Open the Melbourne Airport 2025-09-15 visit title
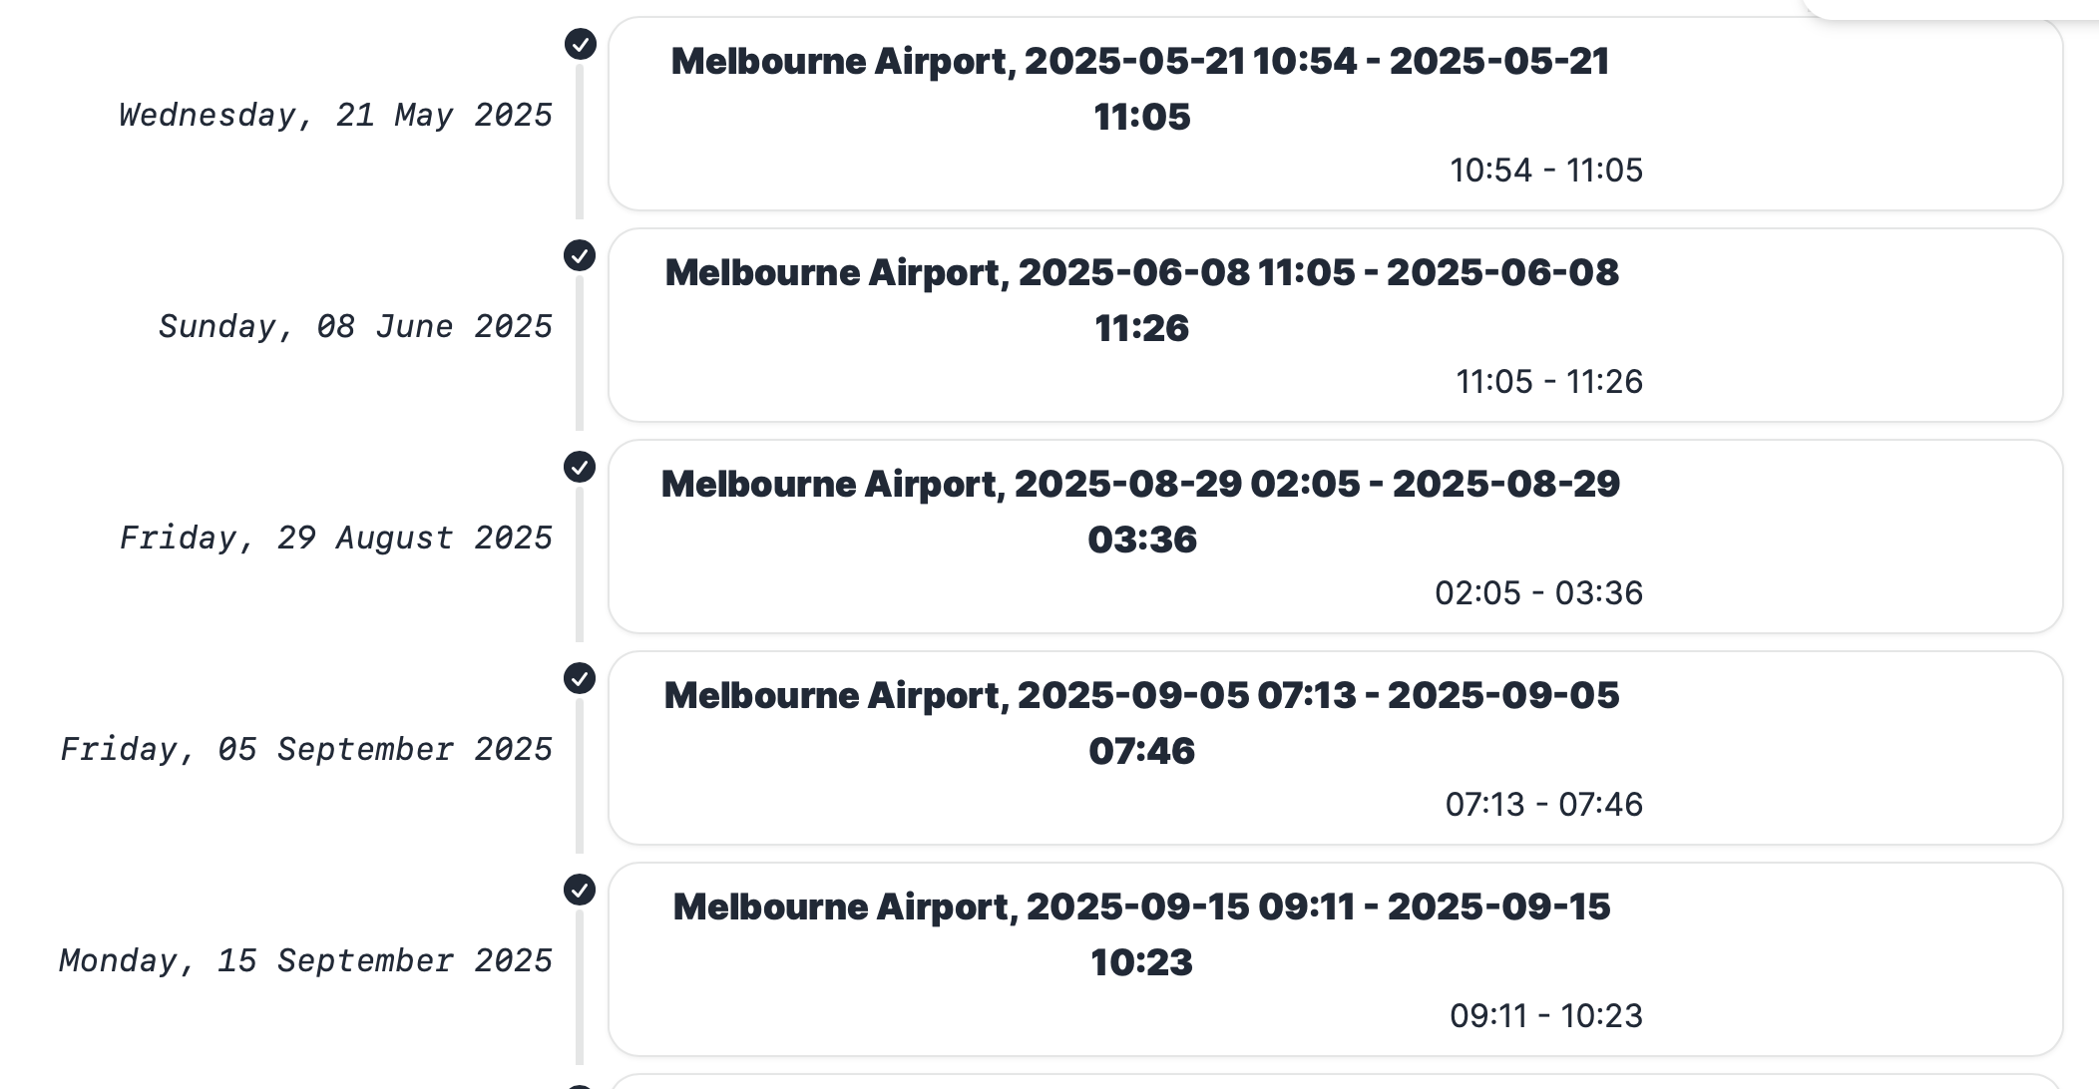Screen dimensions: 2099x1089 coord(1141,934)
